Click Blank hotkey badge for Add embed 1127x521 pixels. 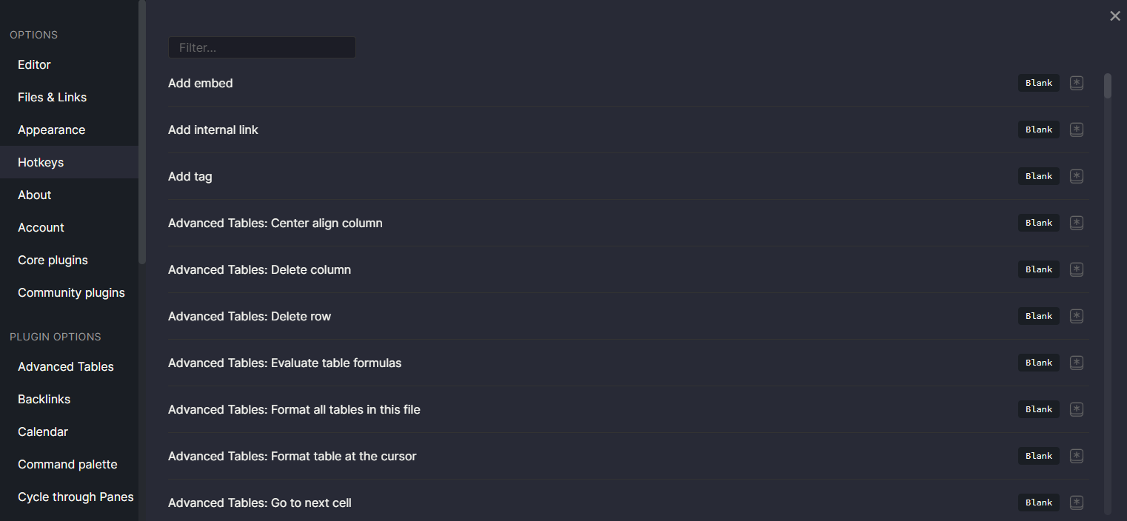pyautogui.click(x=1038, y=83)
